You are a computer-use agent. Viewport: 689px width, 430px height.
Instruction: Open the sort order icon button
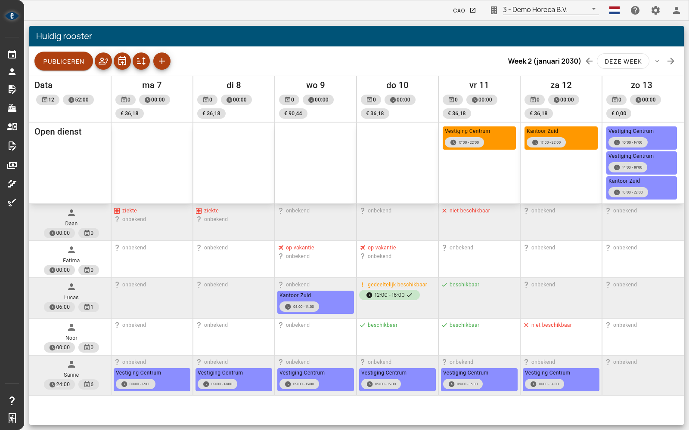coord(141,61)
